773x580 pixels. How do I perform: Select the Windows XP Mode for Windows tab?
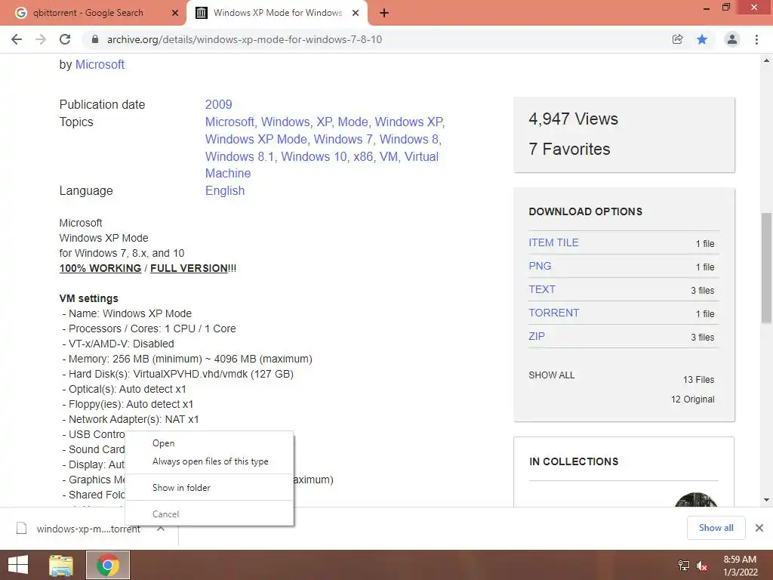pyautogui.click(x=277, y=13)
